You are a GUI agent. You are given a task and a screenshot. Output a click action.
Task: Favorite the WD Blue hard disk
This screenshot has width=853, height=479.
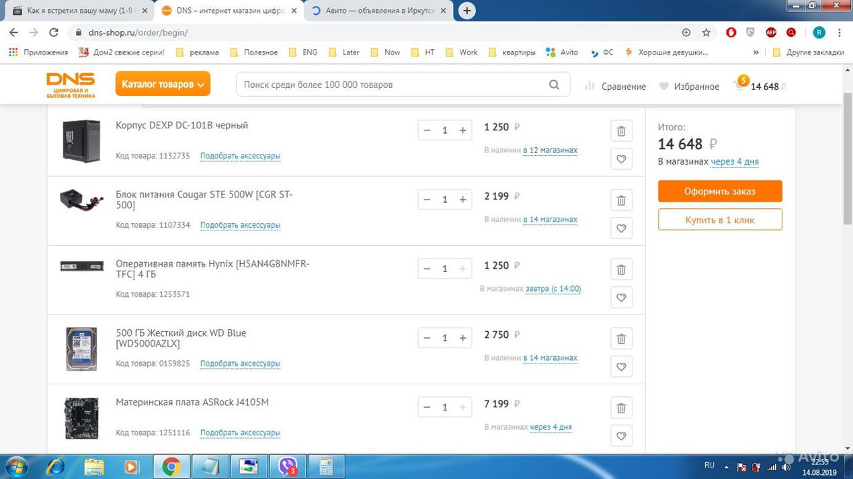621,367
